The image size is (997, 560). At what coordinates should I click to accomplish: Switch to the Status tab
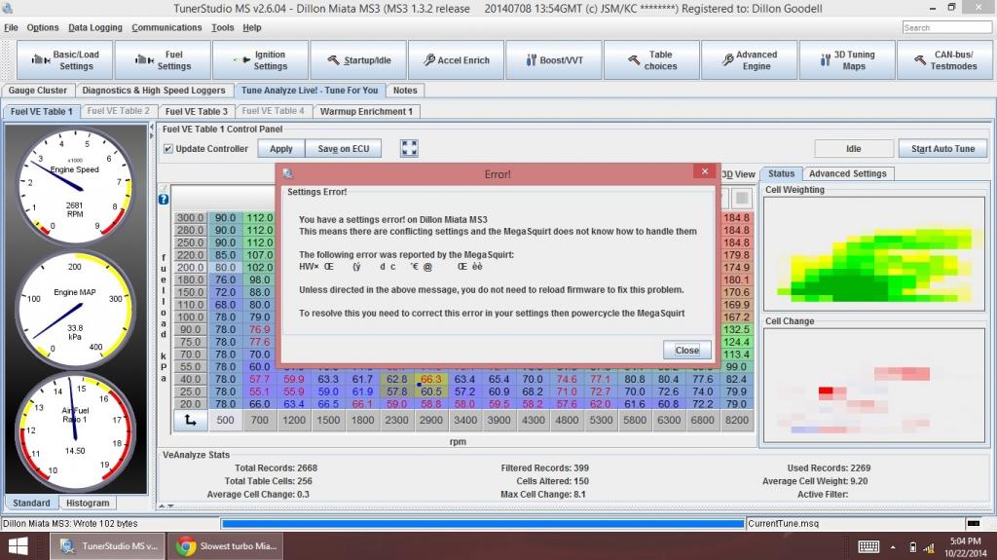(781, 173)
